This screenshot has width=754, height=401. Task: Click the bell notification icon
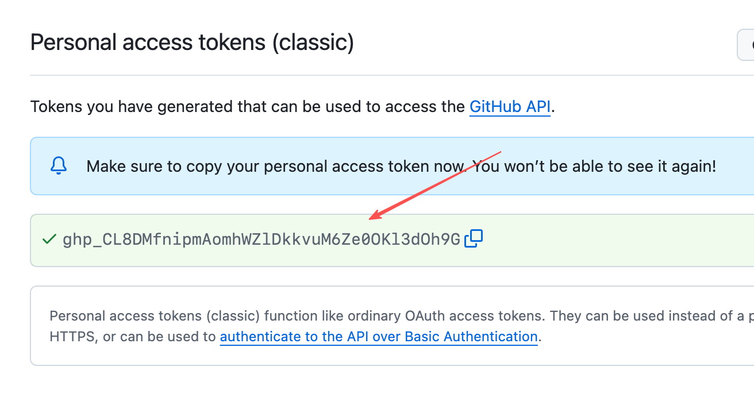click(x=59, y=166)
